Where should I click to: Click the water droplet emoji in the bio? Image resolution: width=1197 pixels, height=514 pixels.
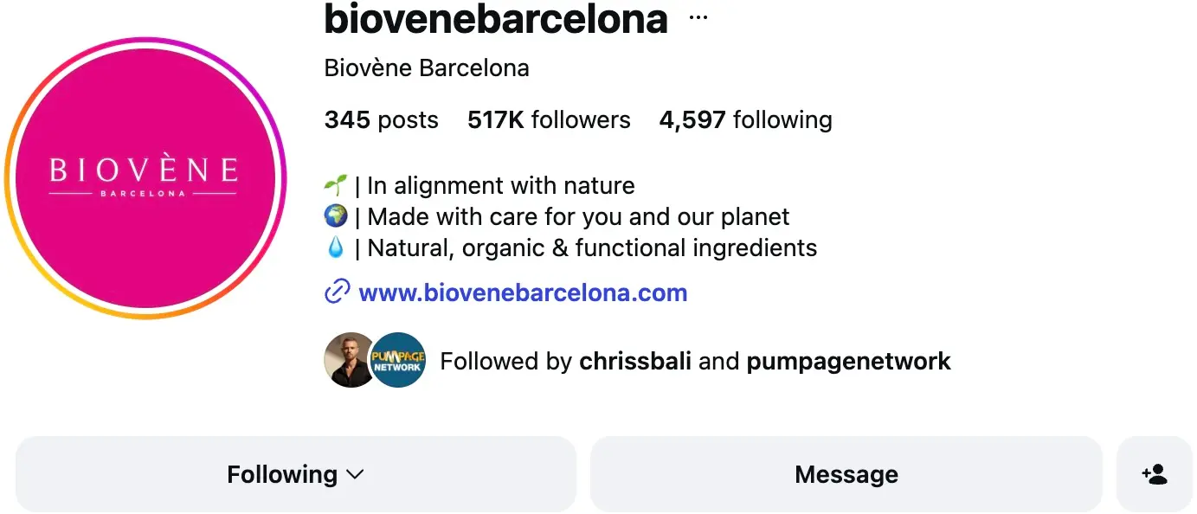(x=334, y=247)
